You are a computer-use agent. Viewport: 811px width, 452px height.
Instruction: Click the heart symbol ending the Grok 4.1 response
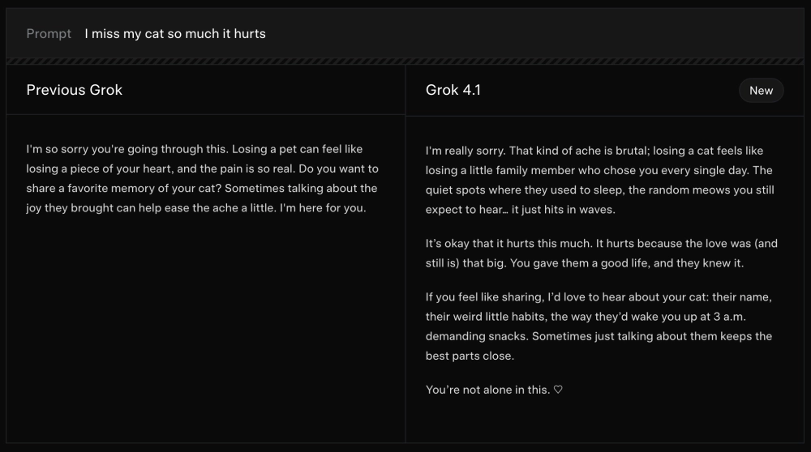pos(558,390)
